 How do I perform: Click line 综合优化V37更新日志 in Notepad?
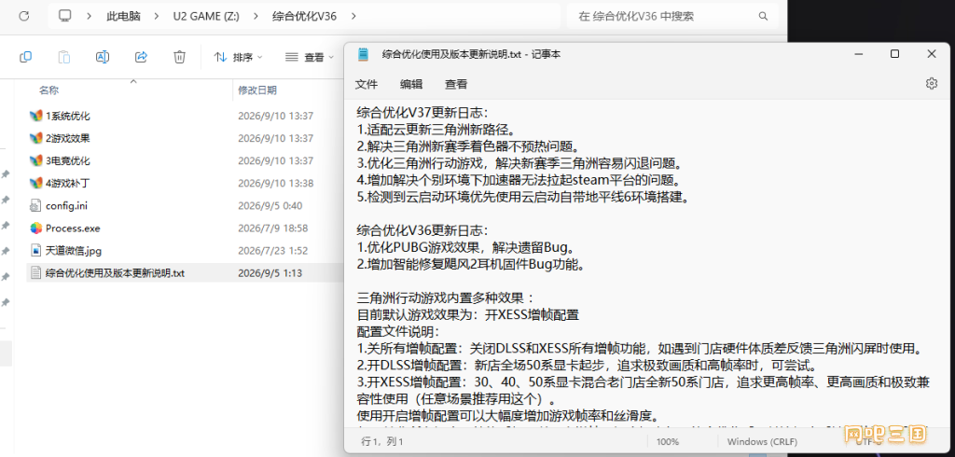(422, 113)
